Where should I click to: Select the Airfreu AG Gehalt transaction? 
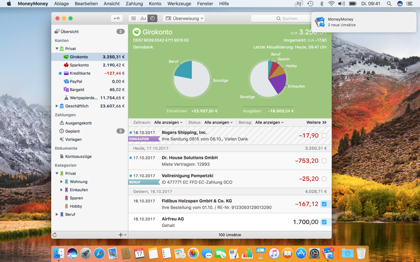(230, 222)
